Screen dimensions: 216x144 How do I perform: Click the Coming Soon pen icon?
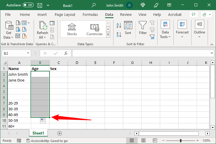156,5
